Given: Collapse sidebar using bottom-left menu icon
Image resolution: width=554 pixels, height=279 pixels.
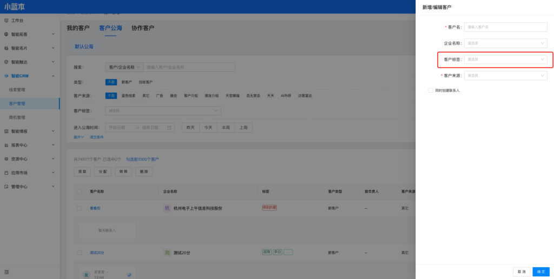Looking at the screenshot, I should click(6, 271).
